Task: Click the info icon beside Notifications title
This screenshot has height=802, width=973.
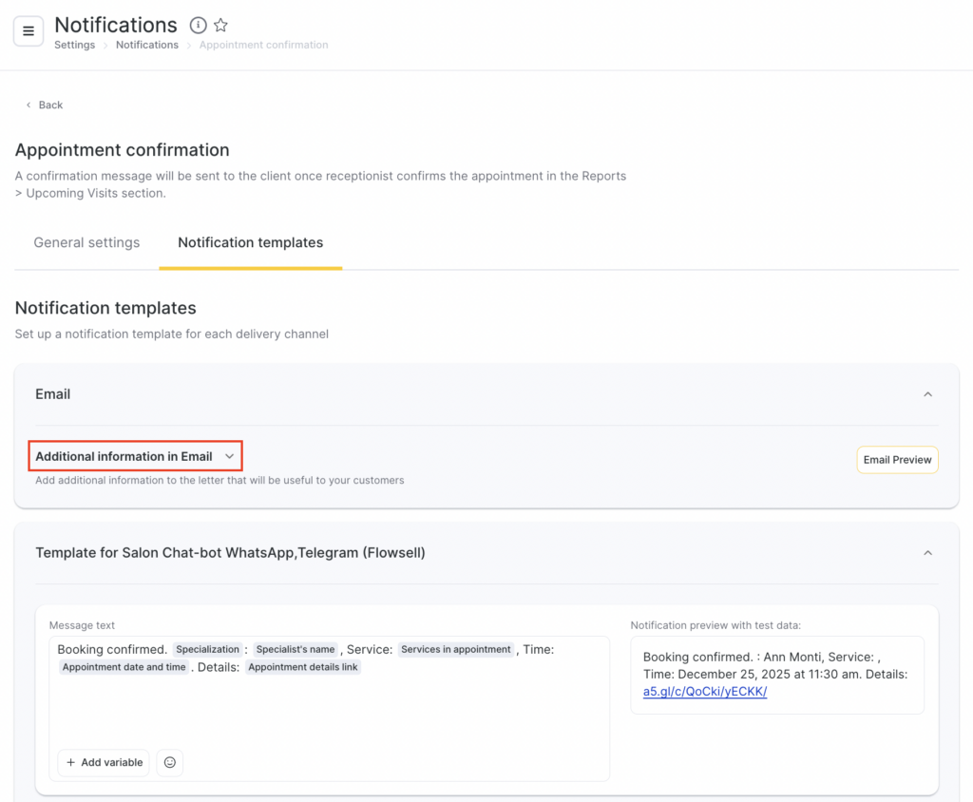Action: pyautogui.click(x=198, y=26)
